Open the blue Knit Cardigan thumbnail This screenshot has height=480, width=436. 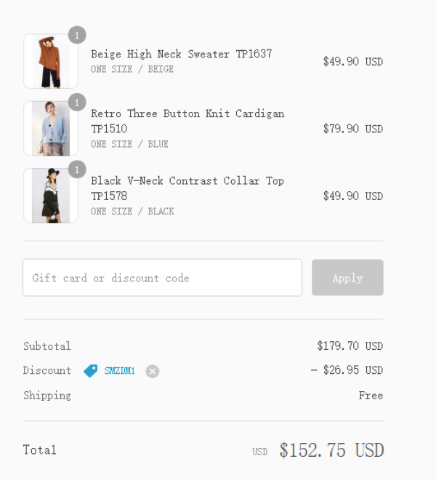(51, 129)
